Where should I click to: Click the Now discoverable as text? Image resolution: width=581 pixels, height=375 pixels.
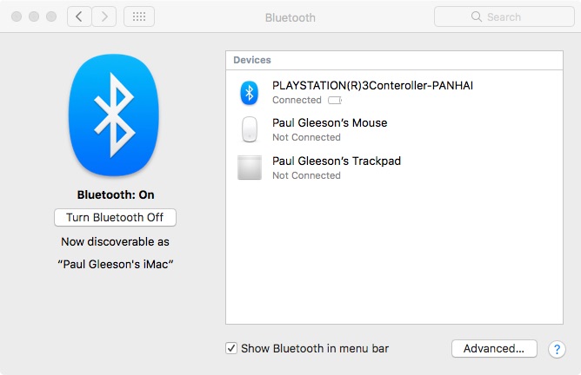click(x=115, y=242)
